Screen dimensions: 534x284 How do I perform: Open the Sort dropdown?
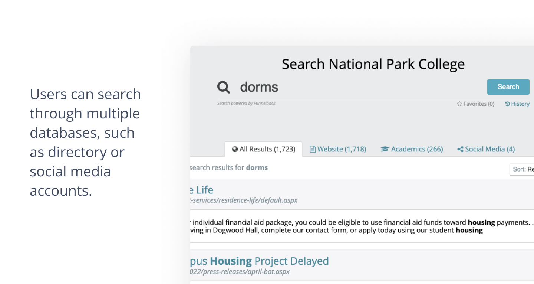[x=522, y=169]
